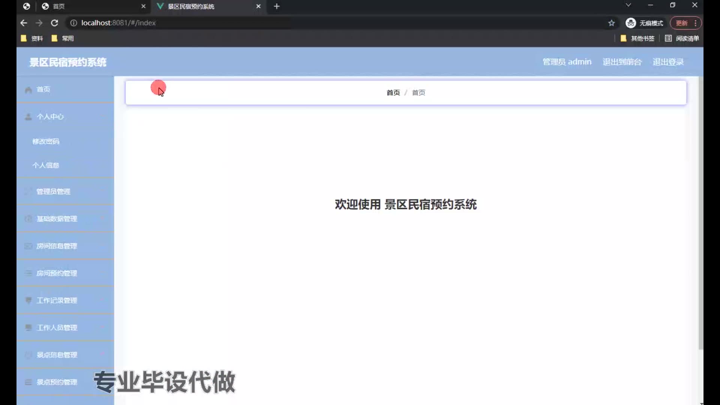Open 修改密码 submenu item
Image resolution: width=720 pixels, height=405 pixels.
coord(46,142)
